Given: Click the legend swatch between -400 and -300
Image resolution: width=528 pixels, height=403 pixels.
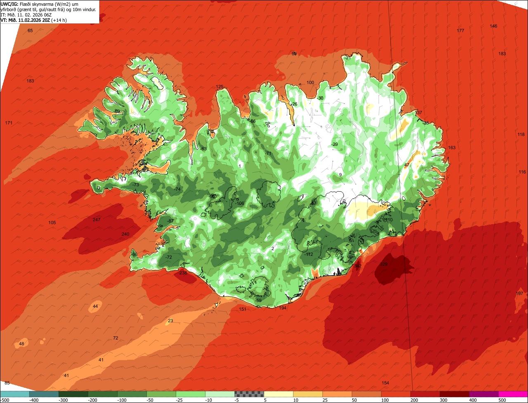Looking at the screenshot, I should tap(44, 394).
